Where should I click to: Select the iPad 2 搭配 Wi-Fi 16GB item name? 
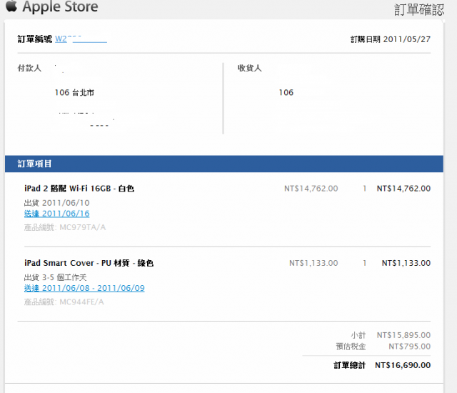[x=79, y=189]
